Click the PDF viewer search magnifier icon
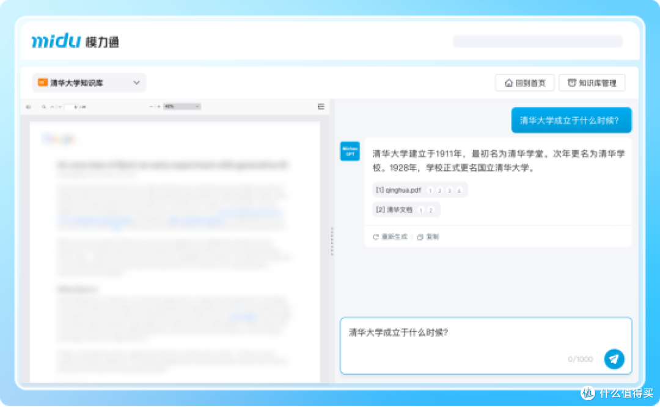 [x=44, y=107]
